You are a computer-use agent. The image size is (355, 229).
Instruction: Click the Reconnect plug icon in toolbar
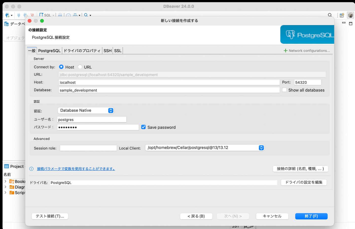click(25, 15)
